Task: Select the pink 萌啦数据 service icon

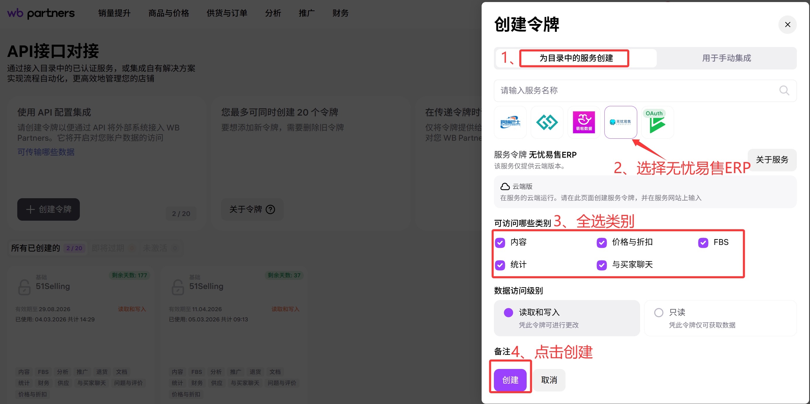Action: 584,122
